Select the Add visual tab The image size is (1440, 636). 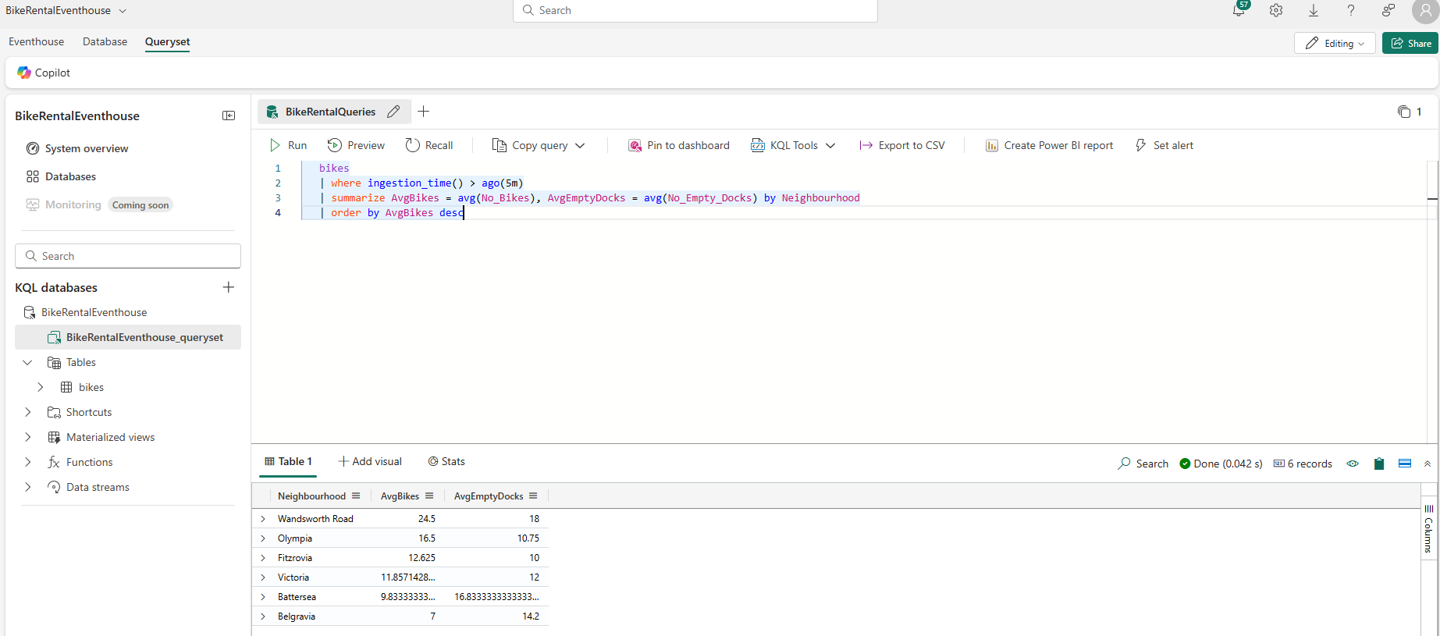[370, 461]
